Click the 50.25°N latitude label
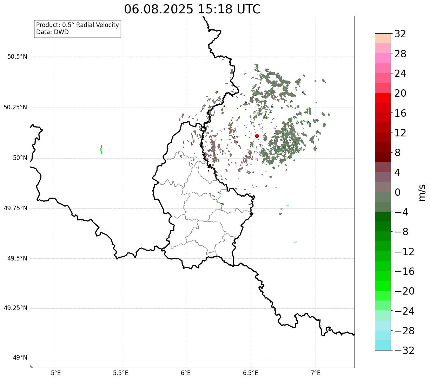Screen dimensions: 430x380 (x=15, y=107)
